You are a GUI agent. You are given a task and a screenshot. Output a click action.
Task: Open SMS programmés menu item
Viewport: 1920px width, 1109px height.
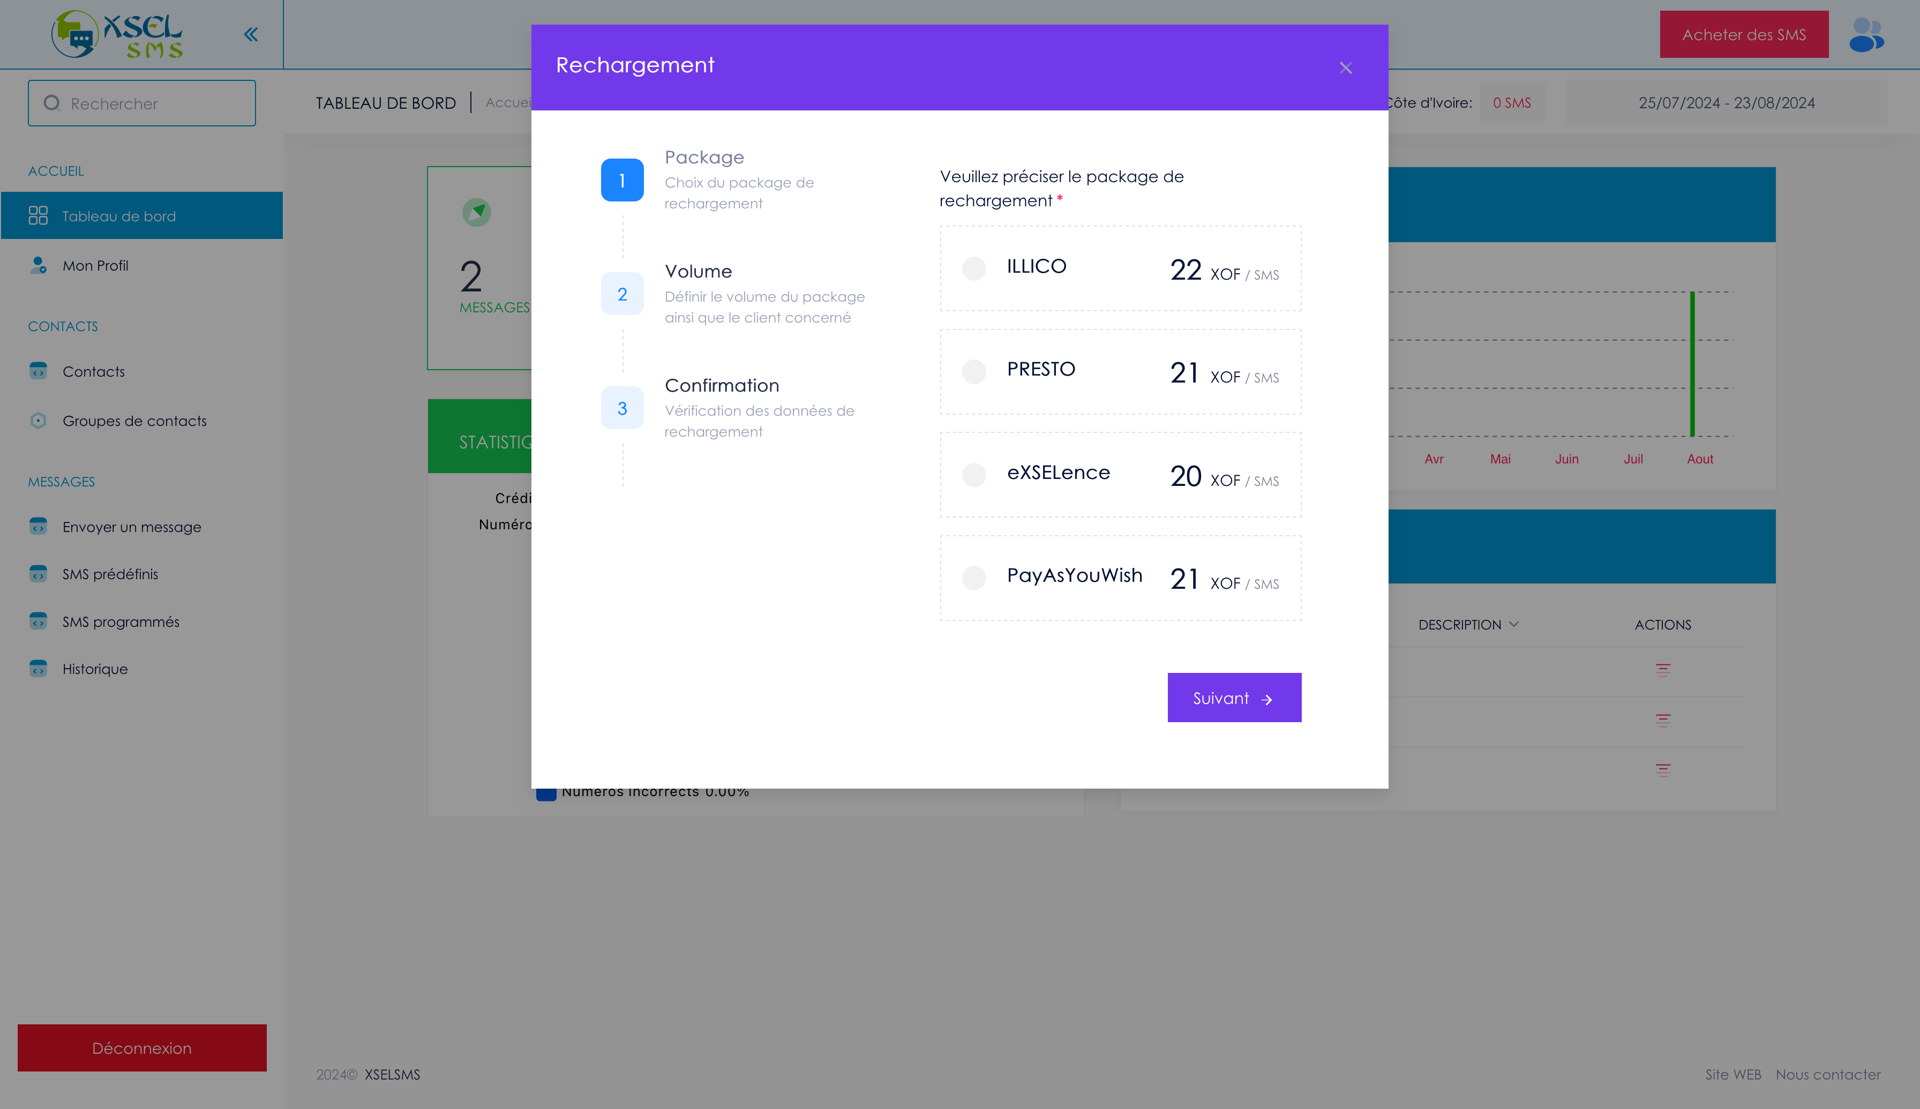(x=121, y=621)
